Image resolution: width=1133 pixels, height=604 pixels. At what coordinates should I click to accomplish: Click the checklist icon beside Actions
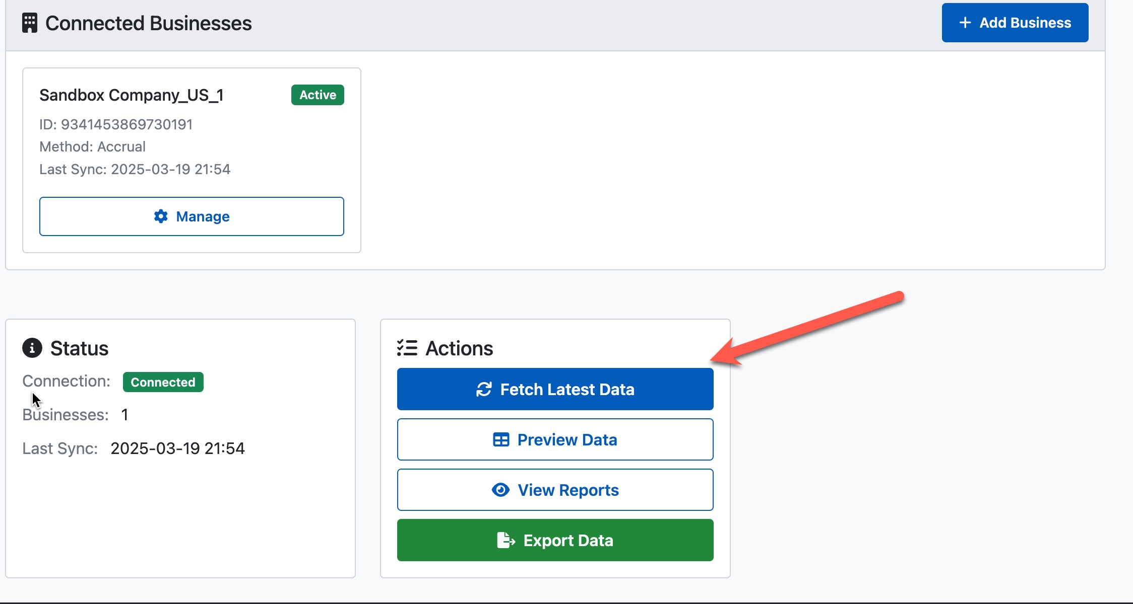pyautogui.click(x=407, y=348)
